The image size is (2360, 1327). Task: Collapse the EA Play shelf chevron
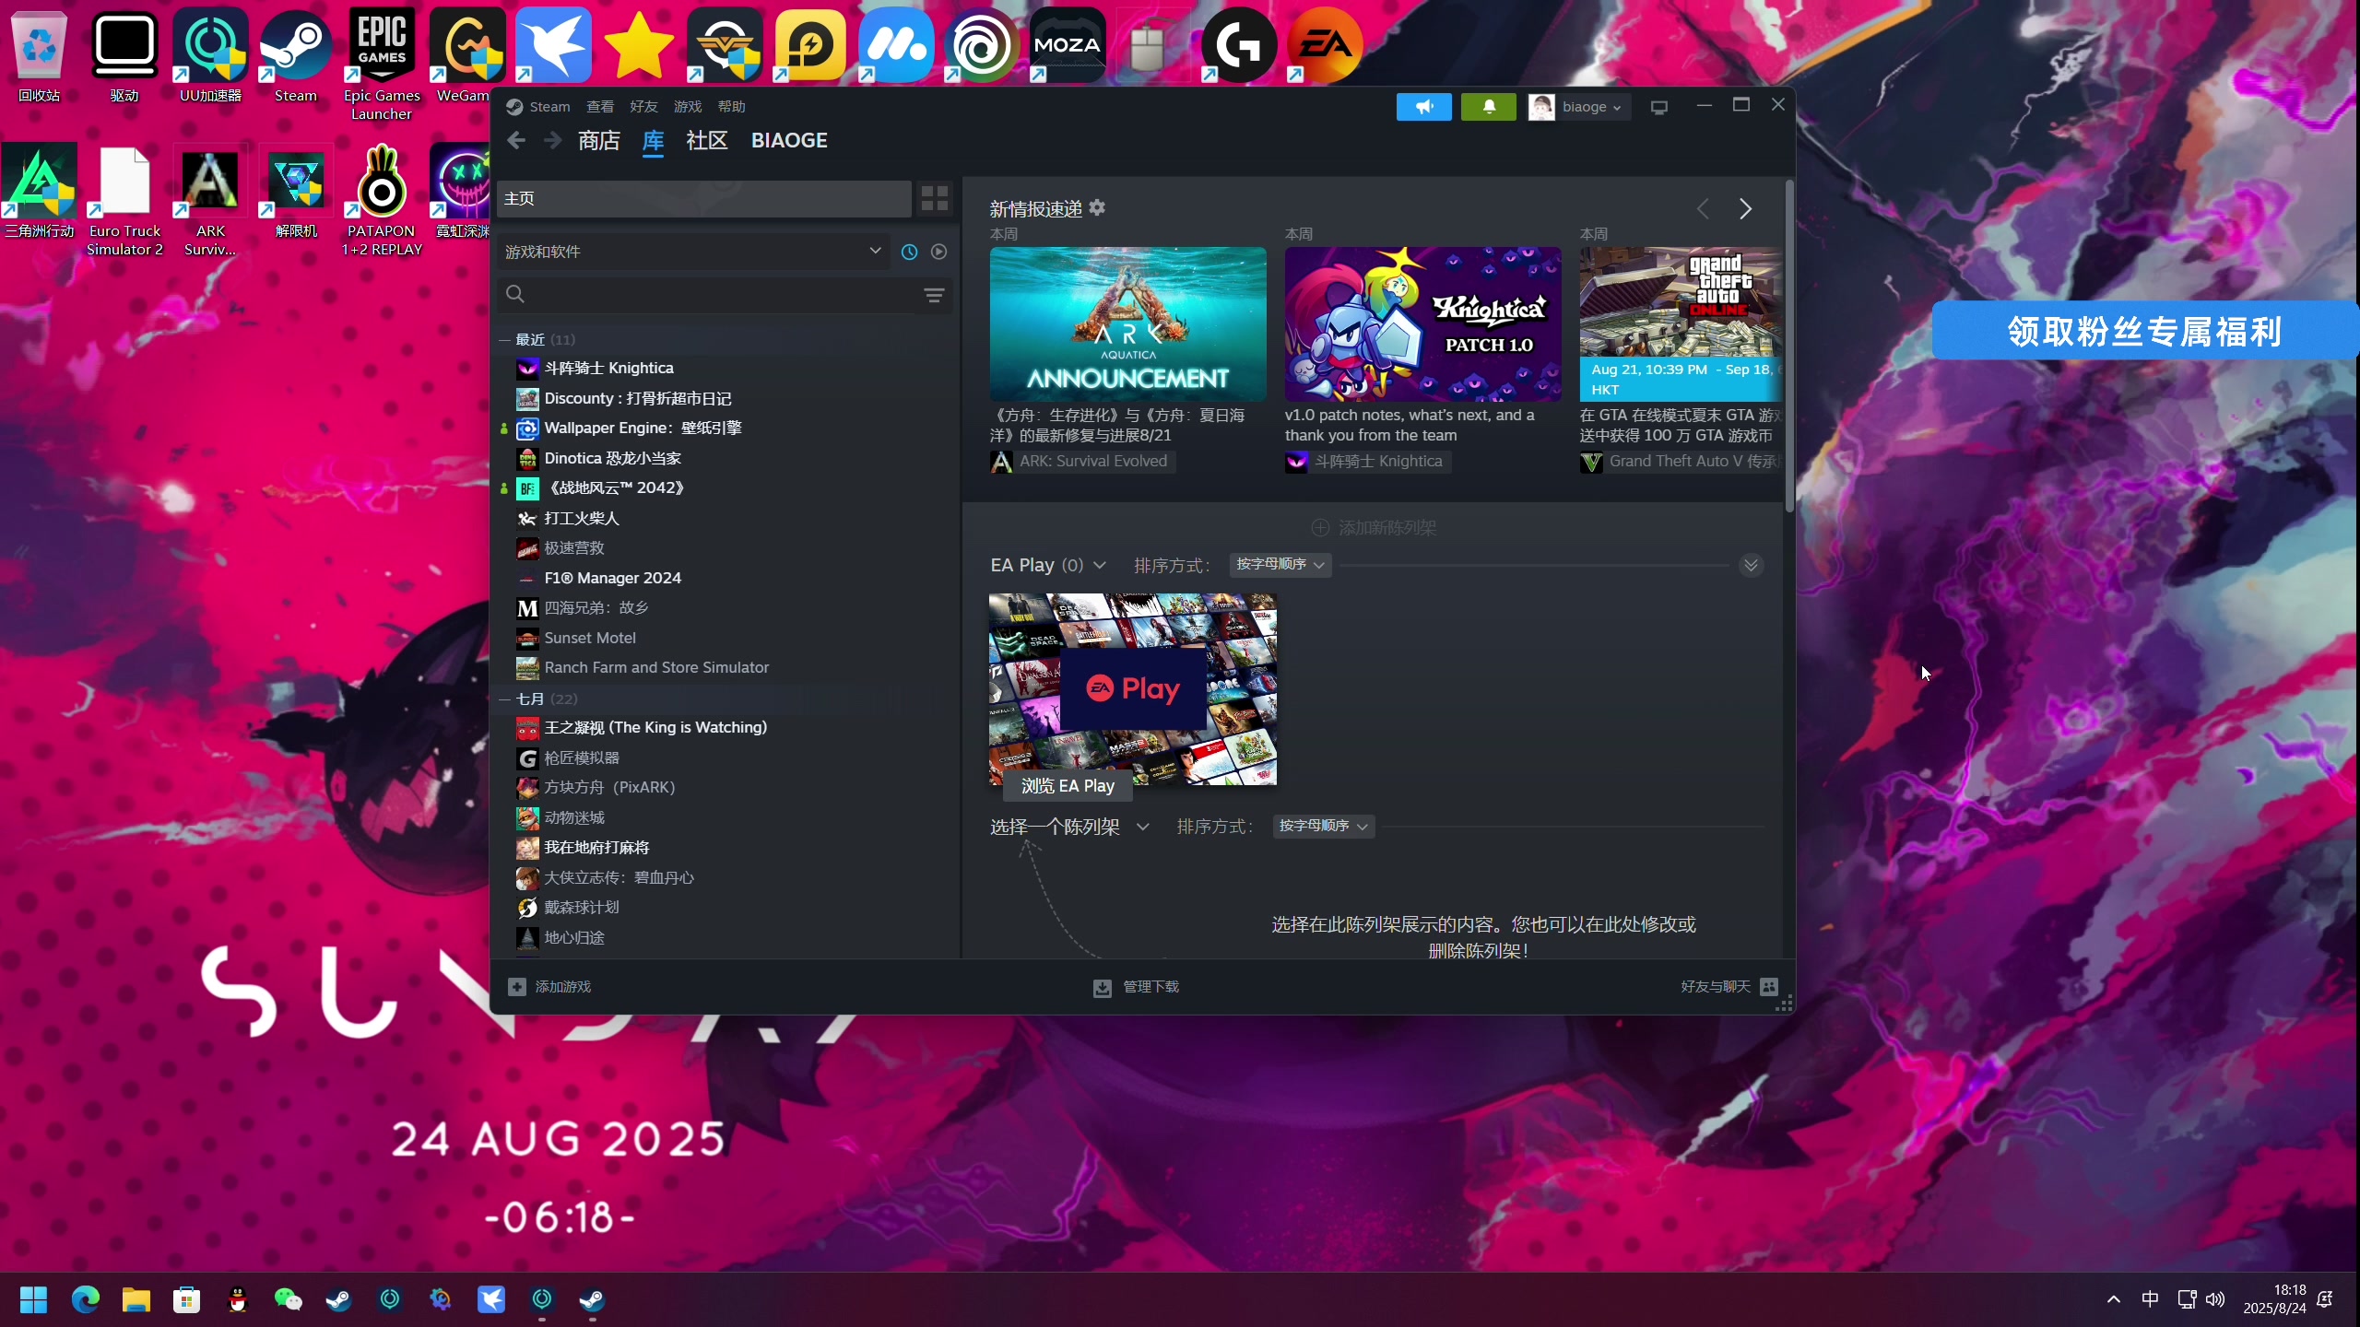(1751, 565)
